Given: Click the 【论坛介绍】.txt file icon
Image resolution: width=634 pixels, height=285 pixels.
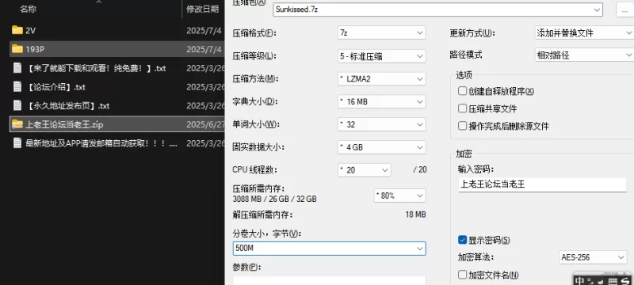Looking at the screenshot, I should (17, 87).
